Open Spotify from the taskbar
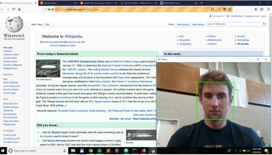 point(100,151)
